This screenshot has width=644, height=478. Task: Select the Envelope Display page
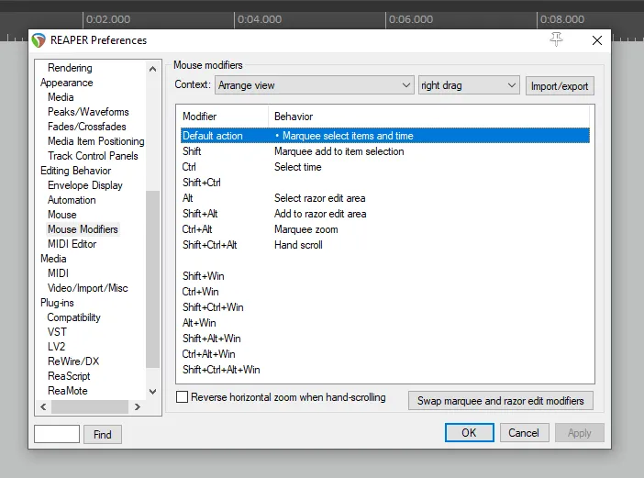point(85,185)
